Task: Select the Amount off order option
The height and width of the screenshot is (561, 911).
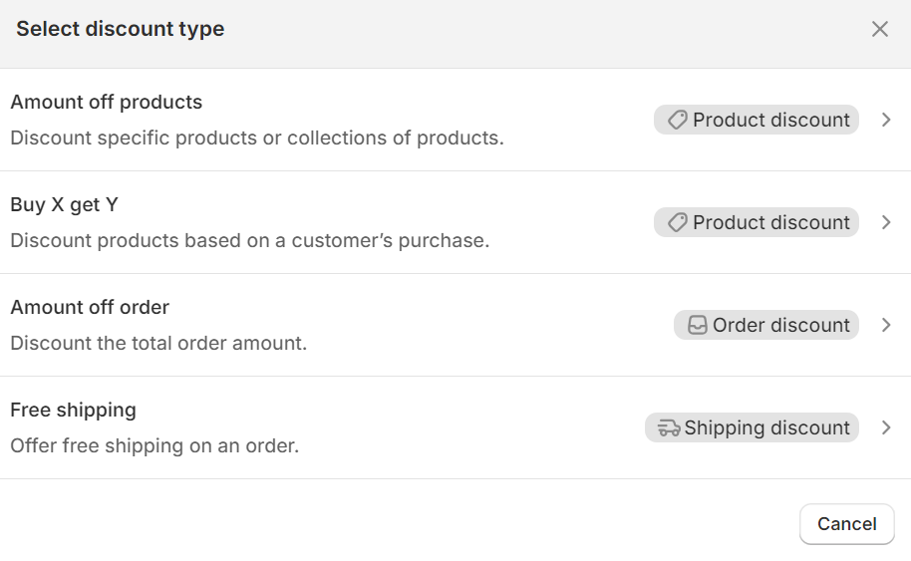Action: (90, 308)
